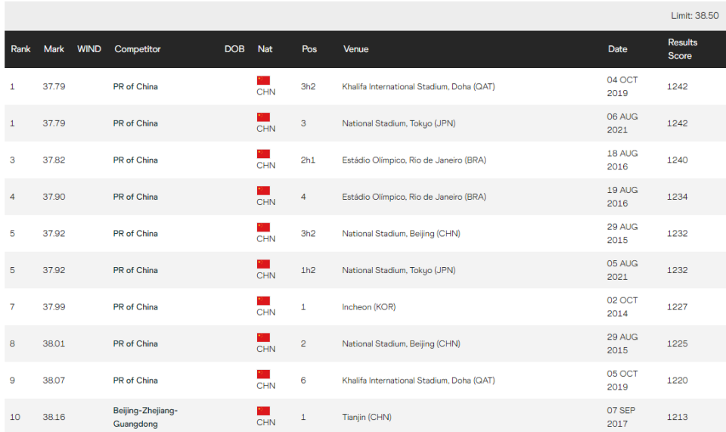Click the Pos column header
Screen dimensions: 726x432
click(x=309, y=49)
